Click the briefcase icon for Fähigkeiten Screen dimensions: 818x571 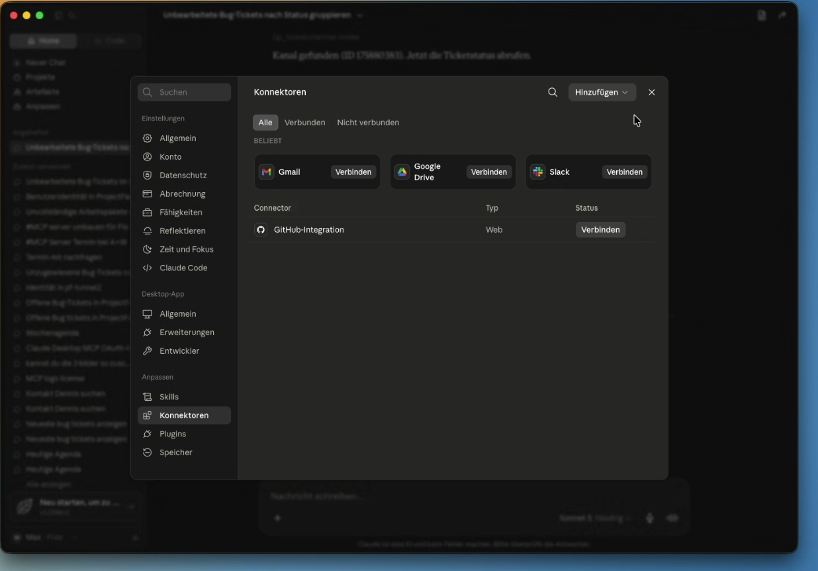[148, 213]
